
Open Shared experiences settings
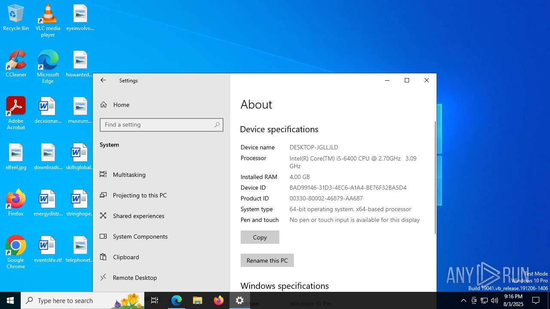coord(162,216)
